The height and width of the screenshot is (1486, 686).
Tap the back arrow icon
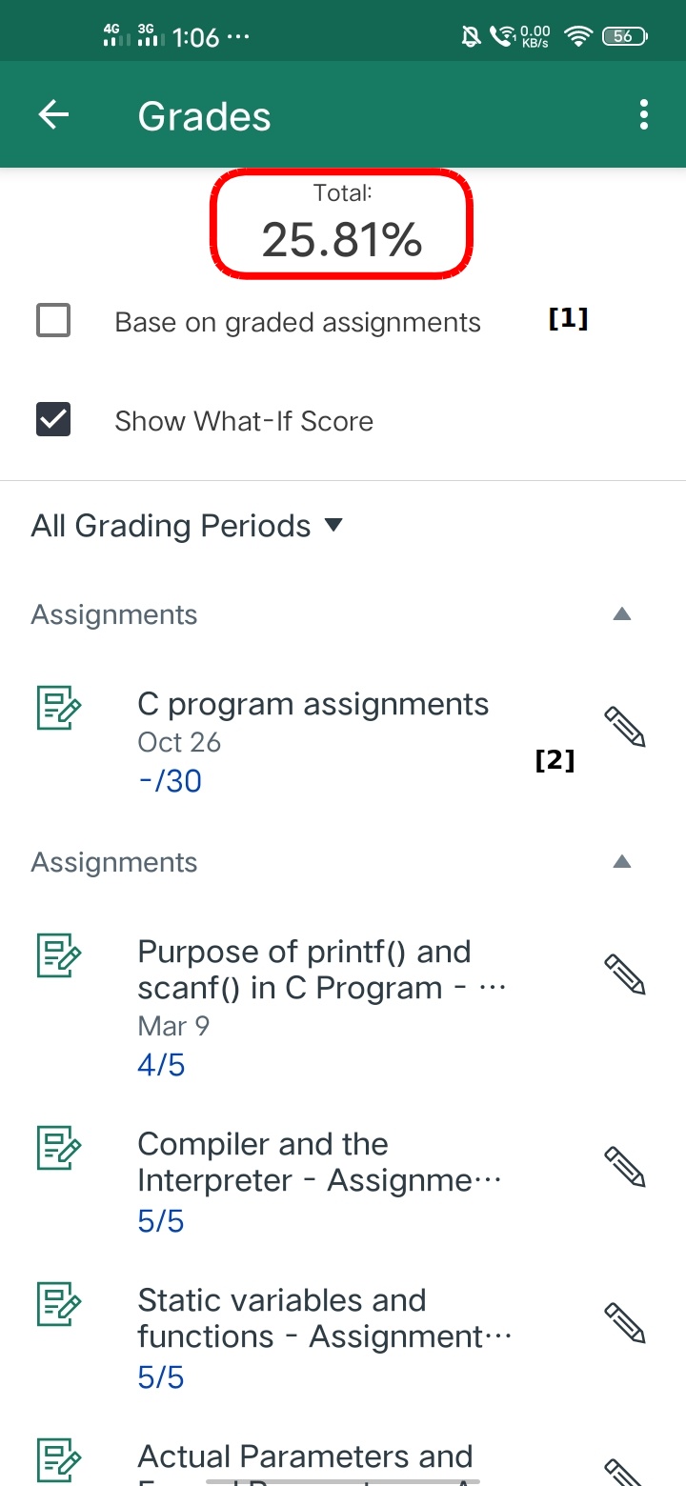coord(53,115)
